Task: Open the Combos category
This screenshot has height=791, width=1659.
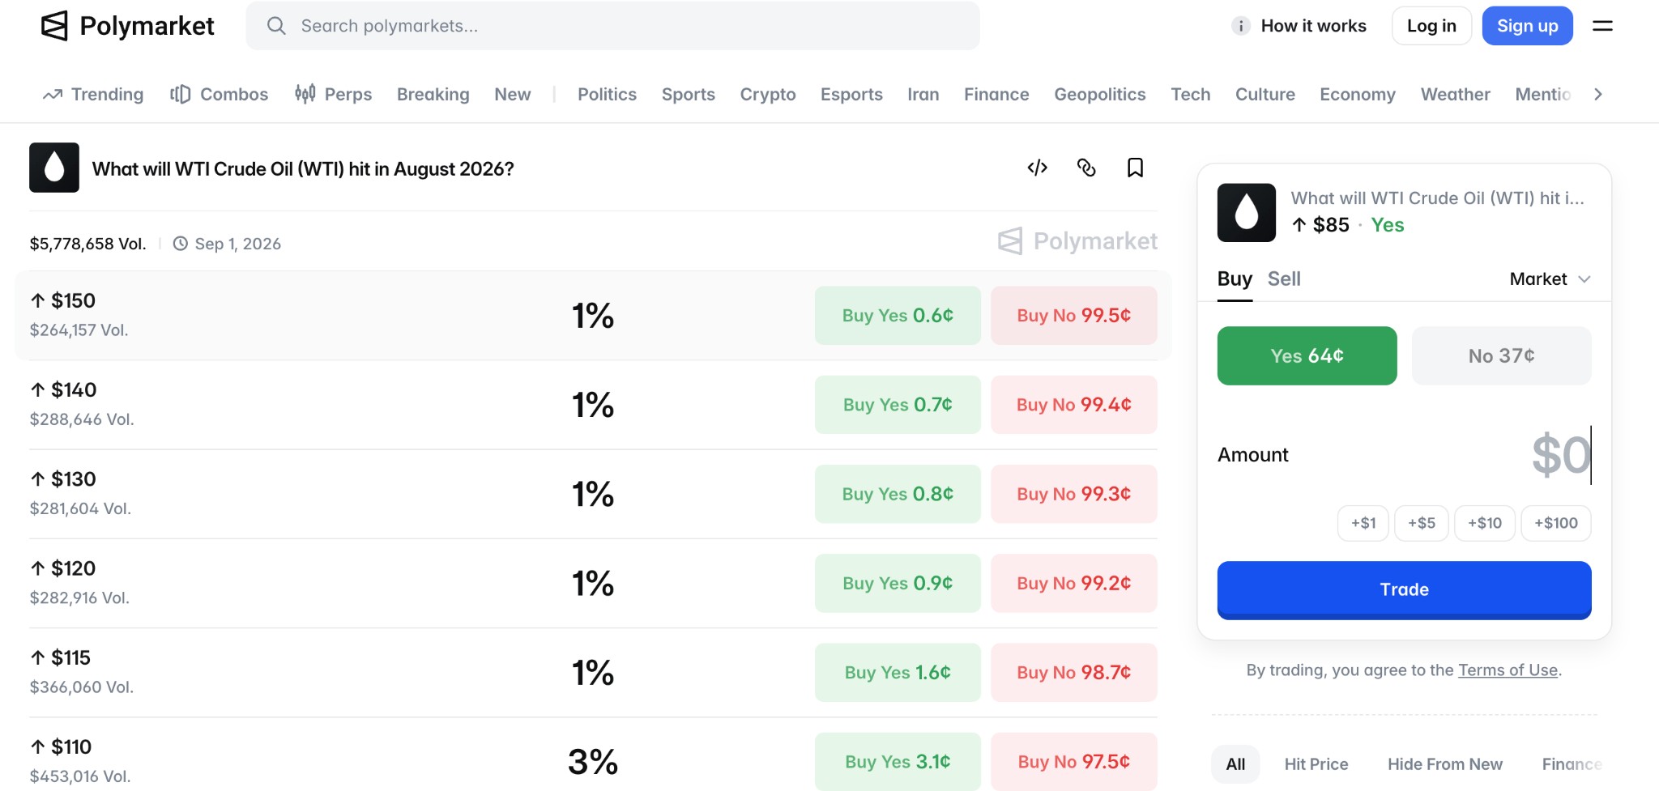Action: pos(219,95)
